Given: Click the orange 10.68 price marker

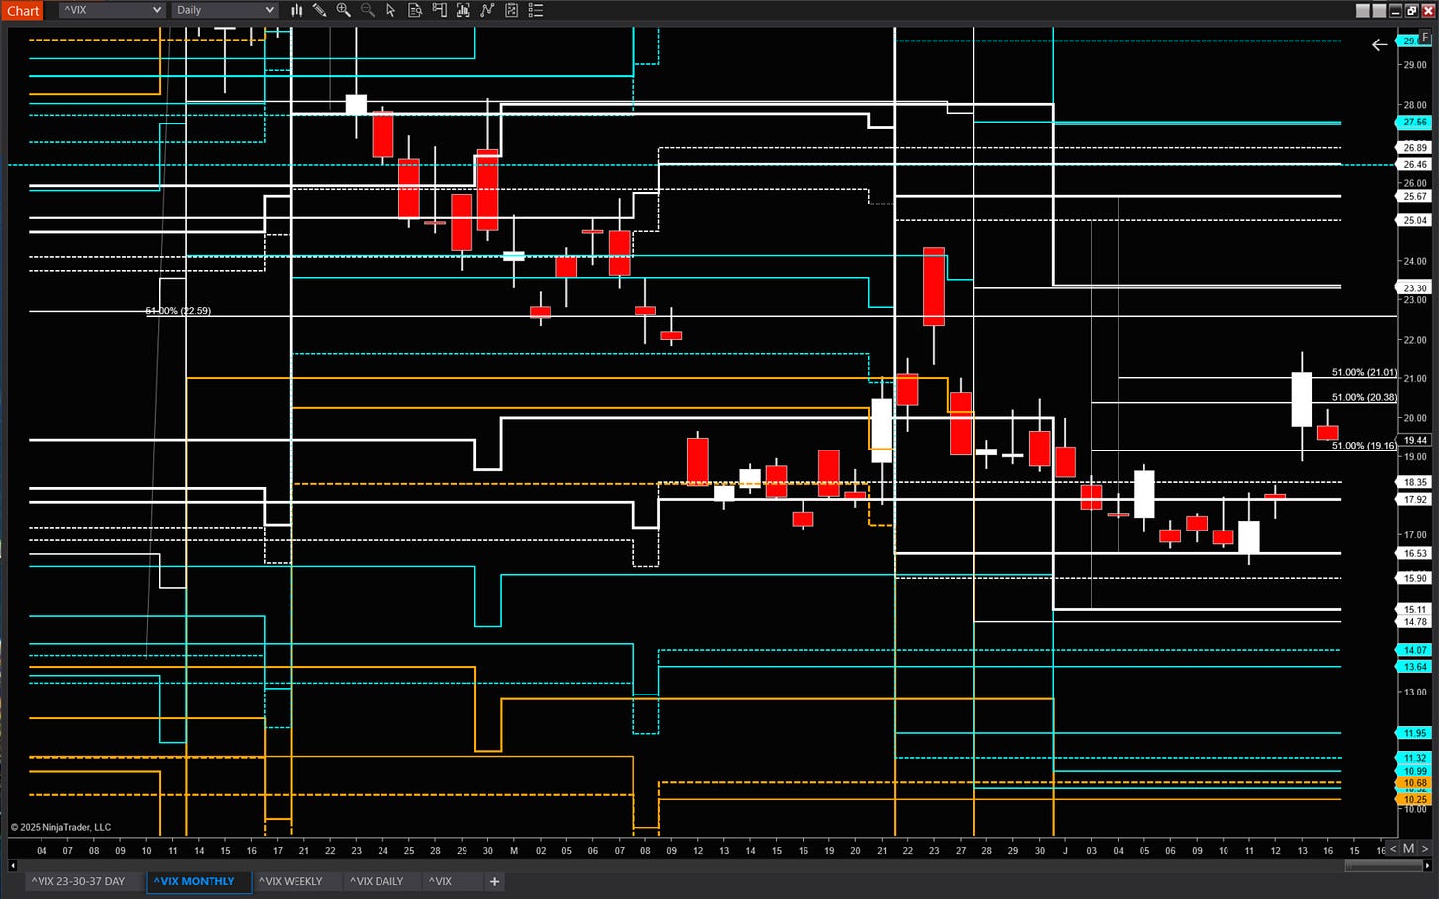Looking at the screenshot, I should coord(1414,783).
